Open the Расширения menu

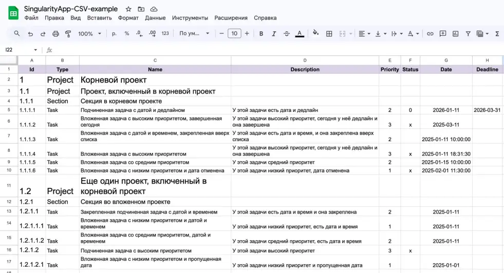point(231,17)
